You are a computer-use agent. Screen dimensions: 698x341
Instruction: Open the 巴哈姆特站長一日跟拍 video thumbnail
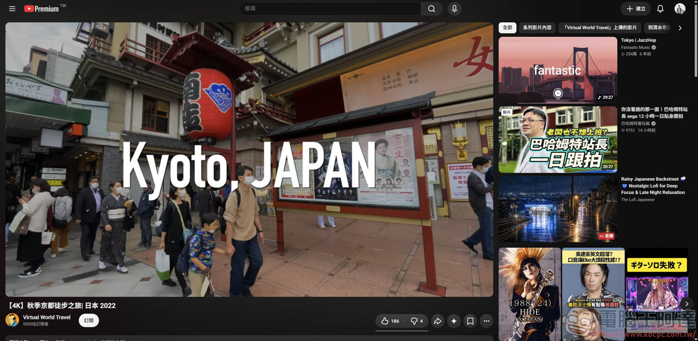coord(558,140)
